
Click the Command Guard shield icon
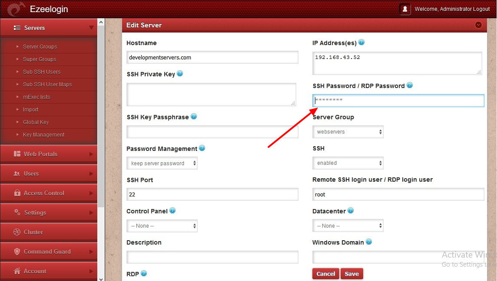click(17, 252)
